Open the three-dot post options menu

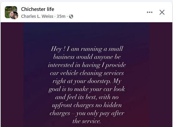[x=150, y=12]
